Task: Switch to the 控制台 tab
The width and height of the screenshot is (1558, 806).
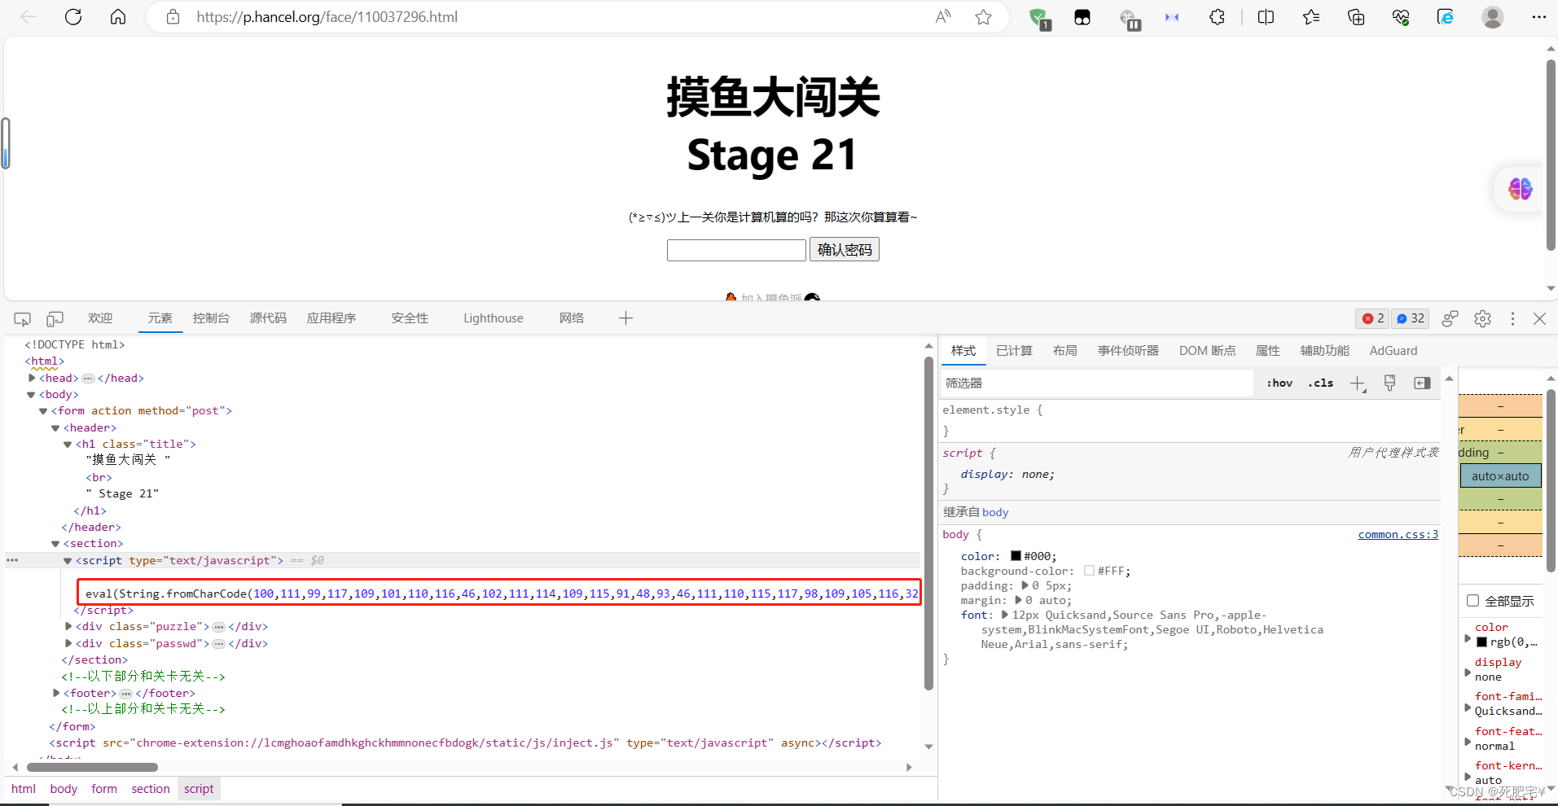Action: [x=211, y=318]
